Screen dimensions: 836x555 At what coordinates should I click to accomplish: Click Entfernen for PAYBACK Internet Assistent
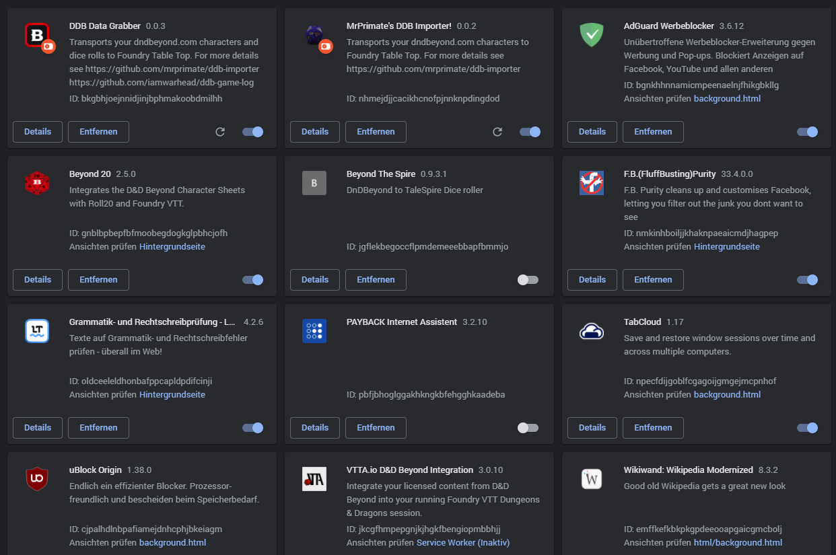(x=376, y=428)
